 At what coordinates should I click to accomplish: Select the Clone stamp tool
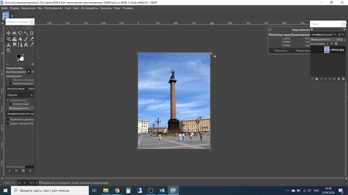tap(9, 45)
